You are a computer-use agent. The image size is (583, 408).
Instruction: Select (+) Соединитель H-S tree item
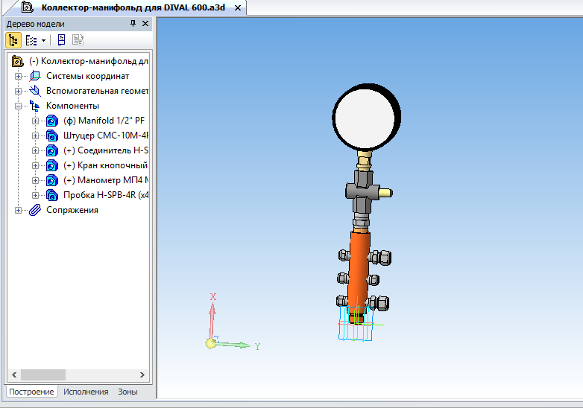[x=106, y=150]
